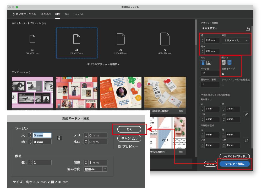The height and width of the screenshot is (195, 262).
Task: Toggle the slug values broken chain icon
Action: coord(246,140)
